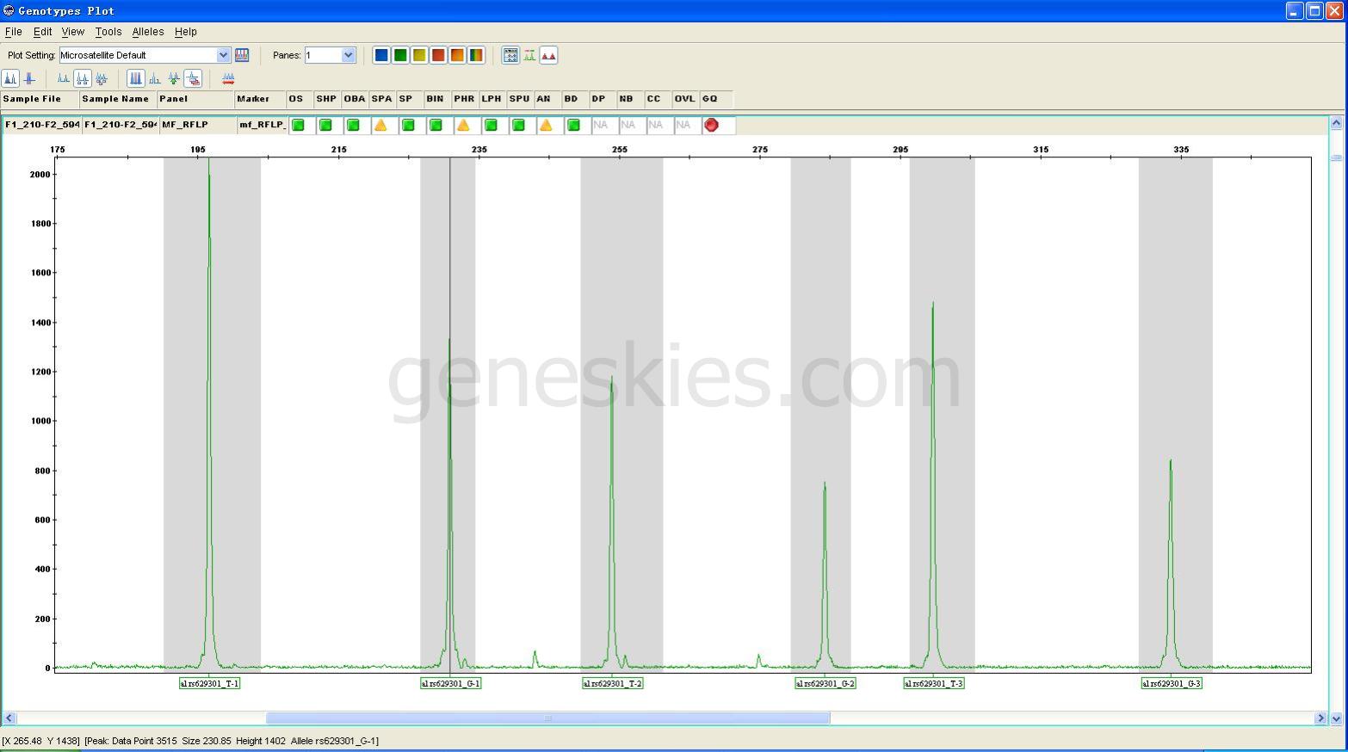Open the plot settings editor icon
Viewport: 1348px width, 752px height.
coord(242,55)
